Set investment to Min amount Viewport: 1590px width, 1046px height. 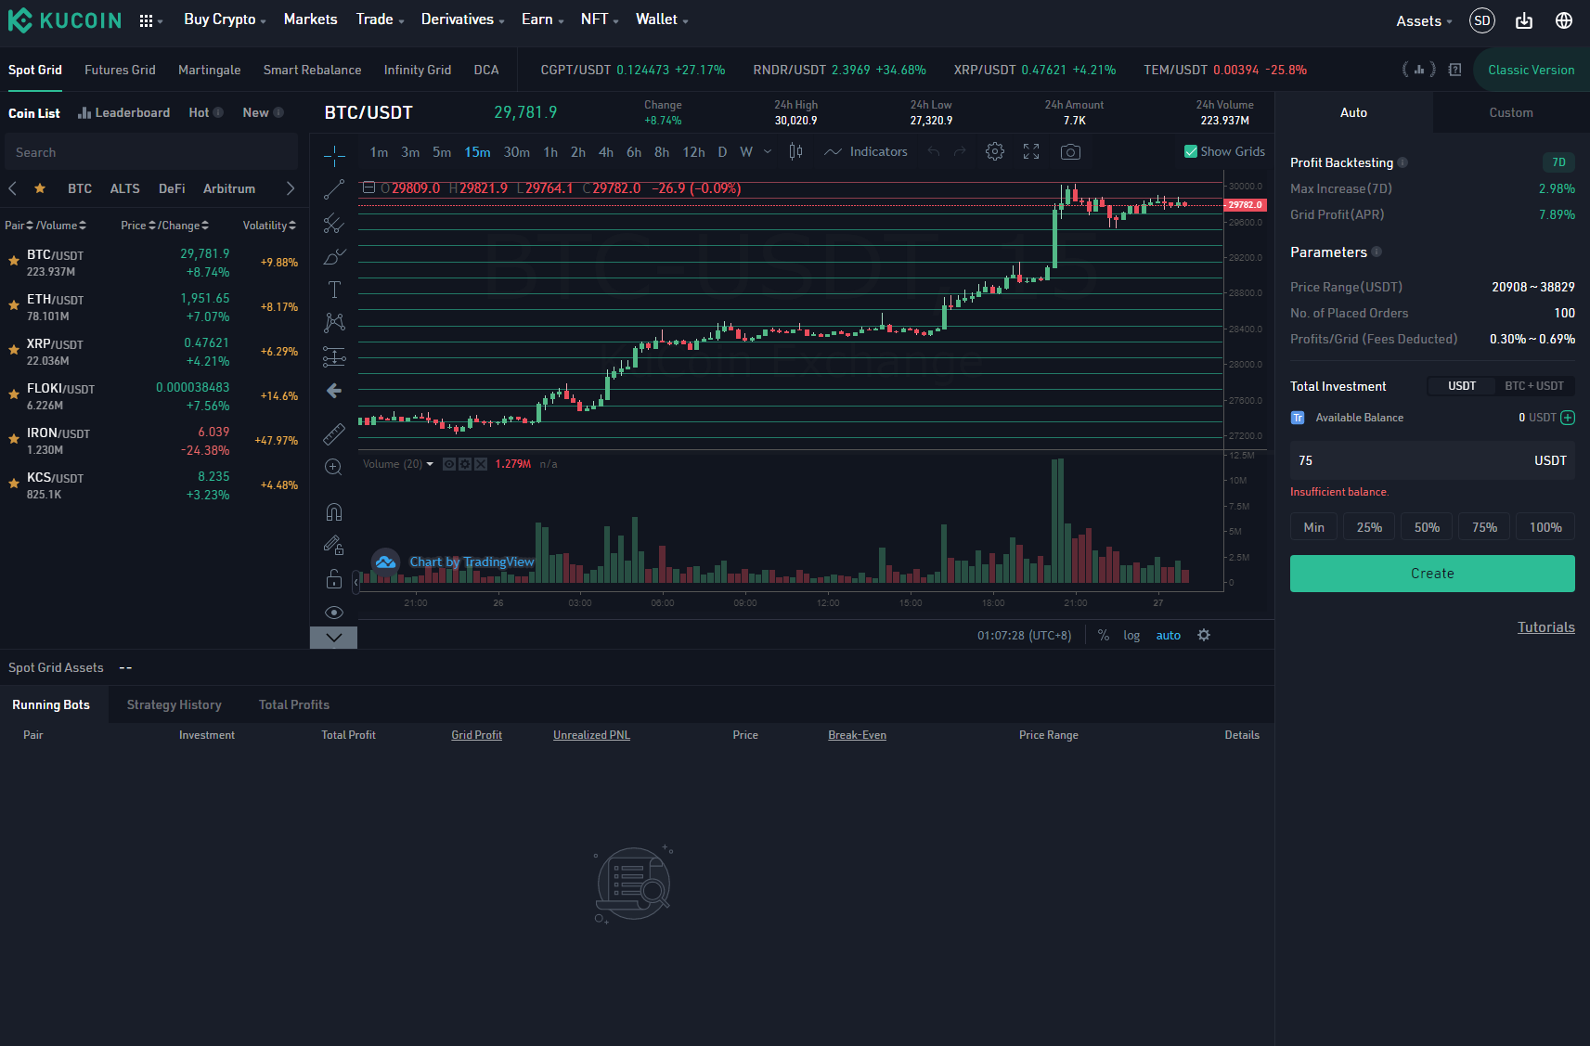tap(1313, 527)
